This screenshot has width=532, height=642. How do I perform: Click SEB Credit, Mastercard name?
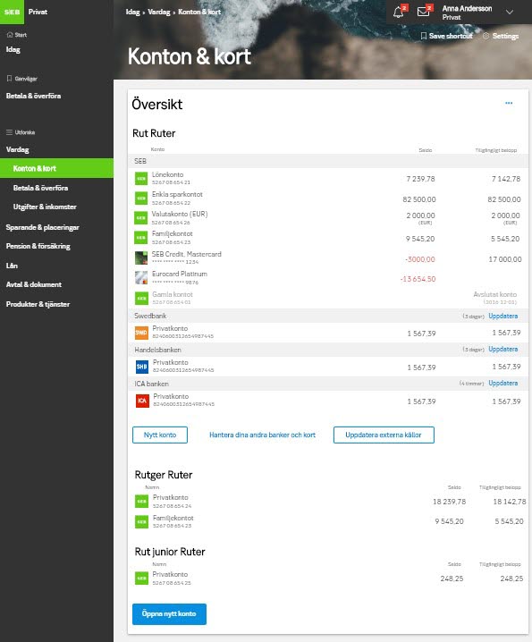(186, 254)
